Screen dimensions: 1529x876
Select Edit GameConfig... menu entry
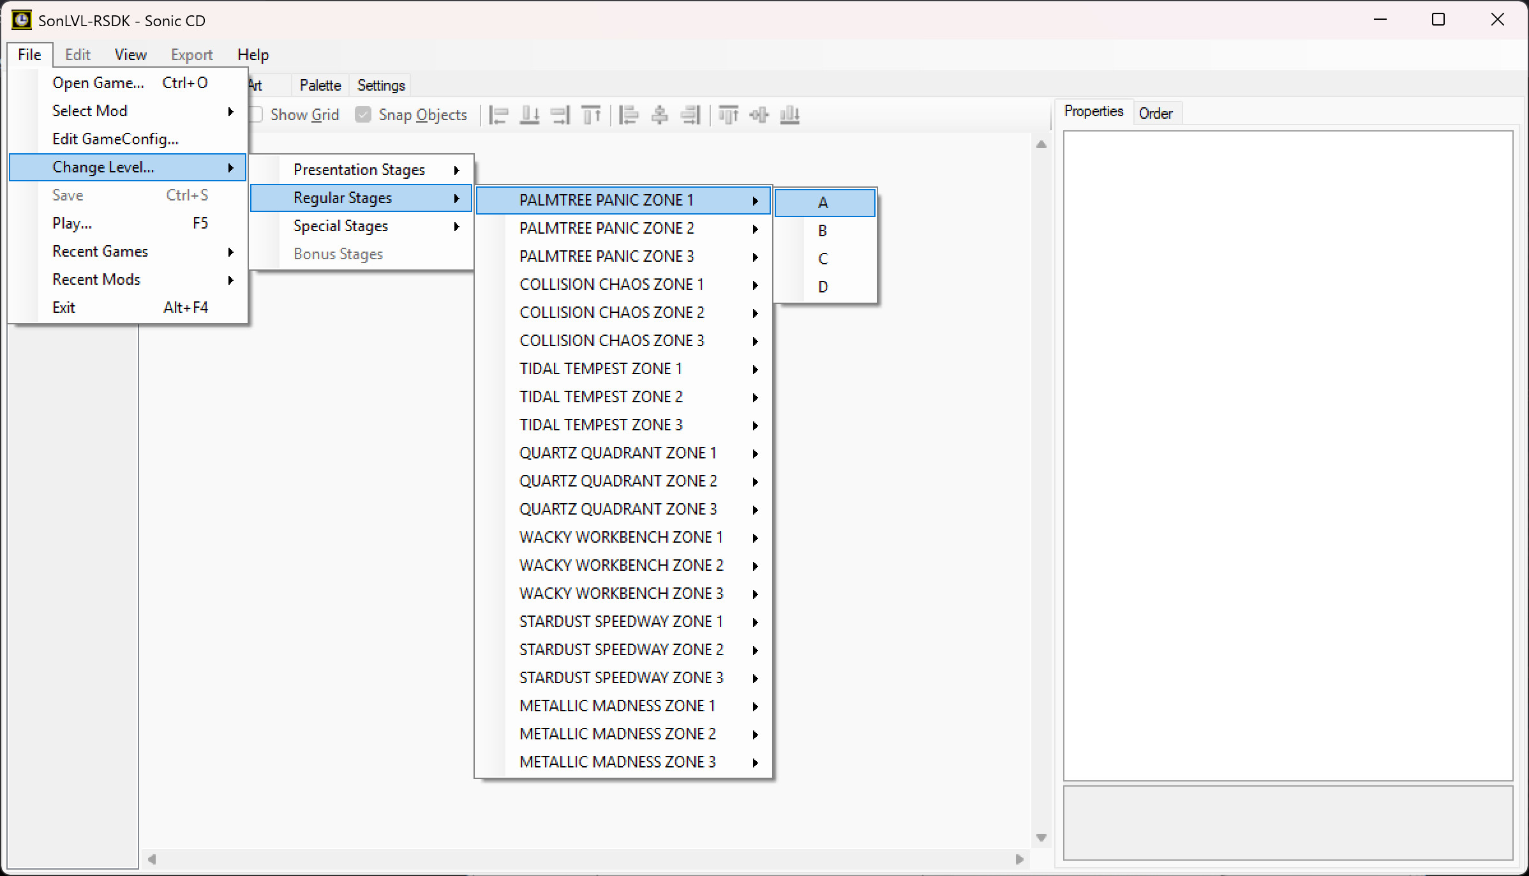[x=116, y=139]
